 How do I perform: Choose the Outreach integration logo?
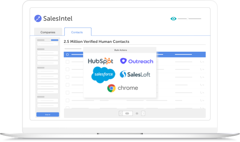(x=137, y=61)
